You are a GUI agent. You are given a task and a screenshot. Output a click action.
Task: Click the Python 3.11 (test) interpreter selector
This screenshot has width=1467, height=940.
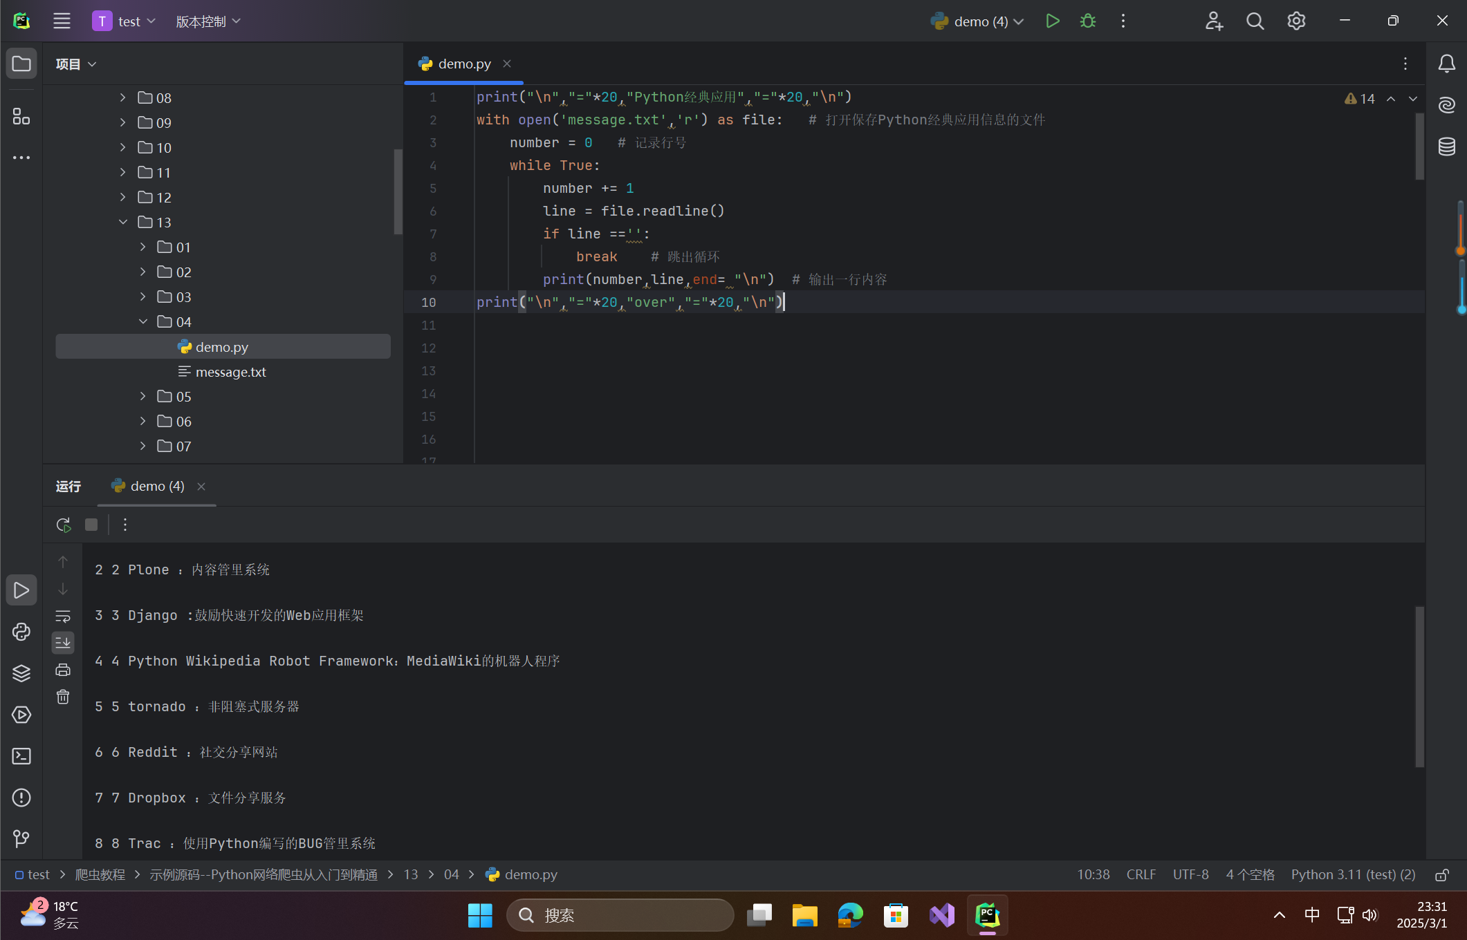point(1353,875)
